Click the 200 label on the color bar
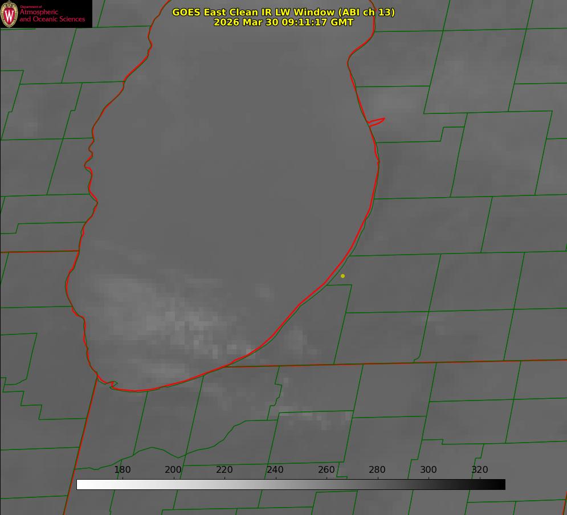567x515 pixels. (x=173, y=470)
